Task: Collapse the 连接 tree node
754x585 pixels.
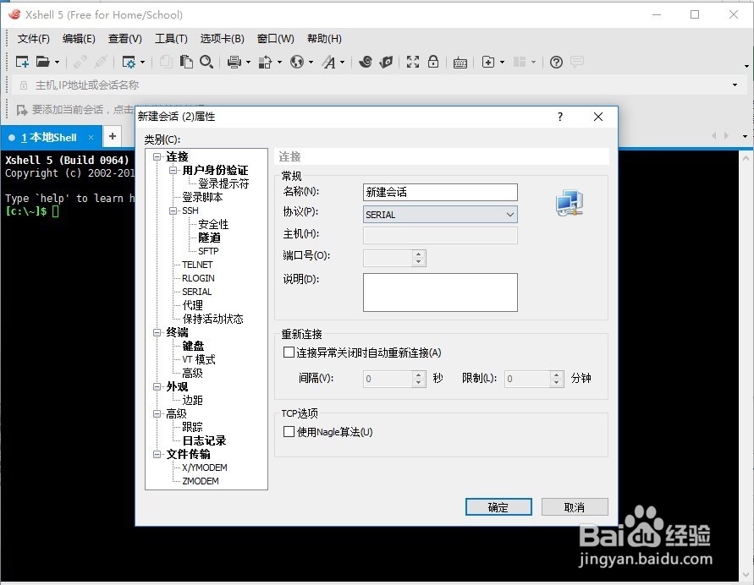Action: [157, 156]
